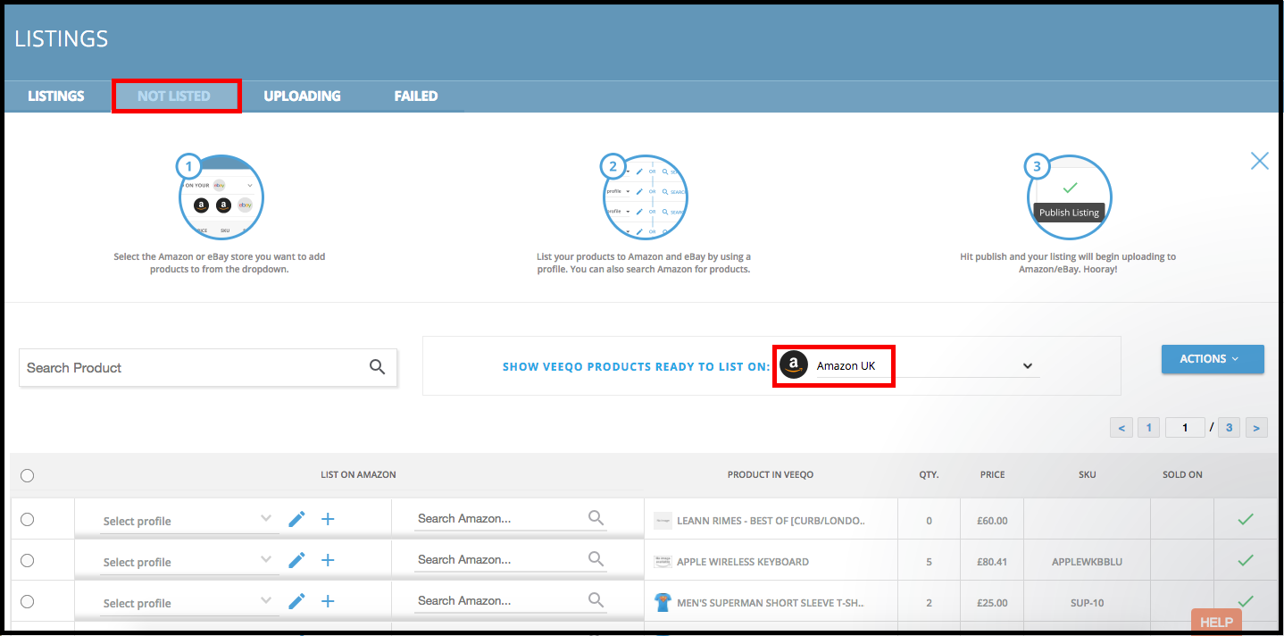The image size is (1284, 636).
Task: Open the Actions dropdown button
Action: 1213,359
